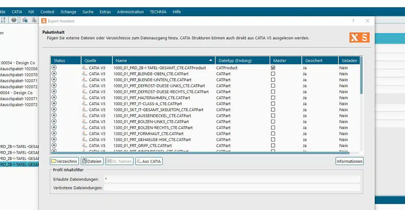This screenshot has width=405, height=210.
Task: Click the users toolbar icon
Action: click(x=34, y=20)
